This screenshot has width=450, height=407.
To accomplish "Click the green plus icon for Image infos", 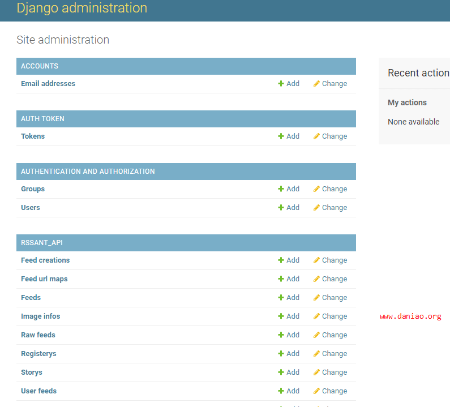I will click(x=281, y=316).
